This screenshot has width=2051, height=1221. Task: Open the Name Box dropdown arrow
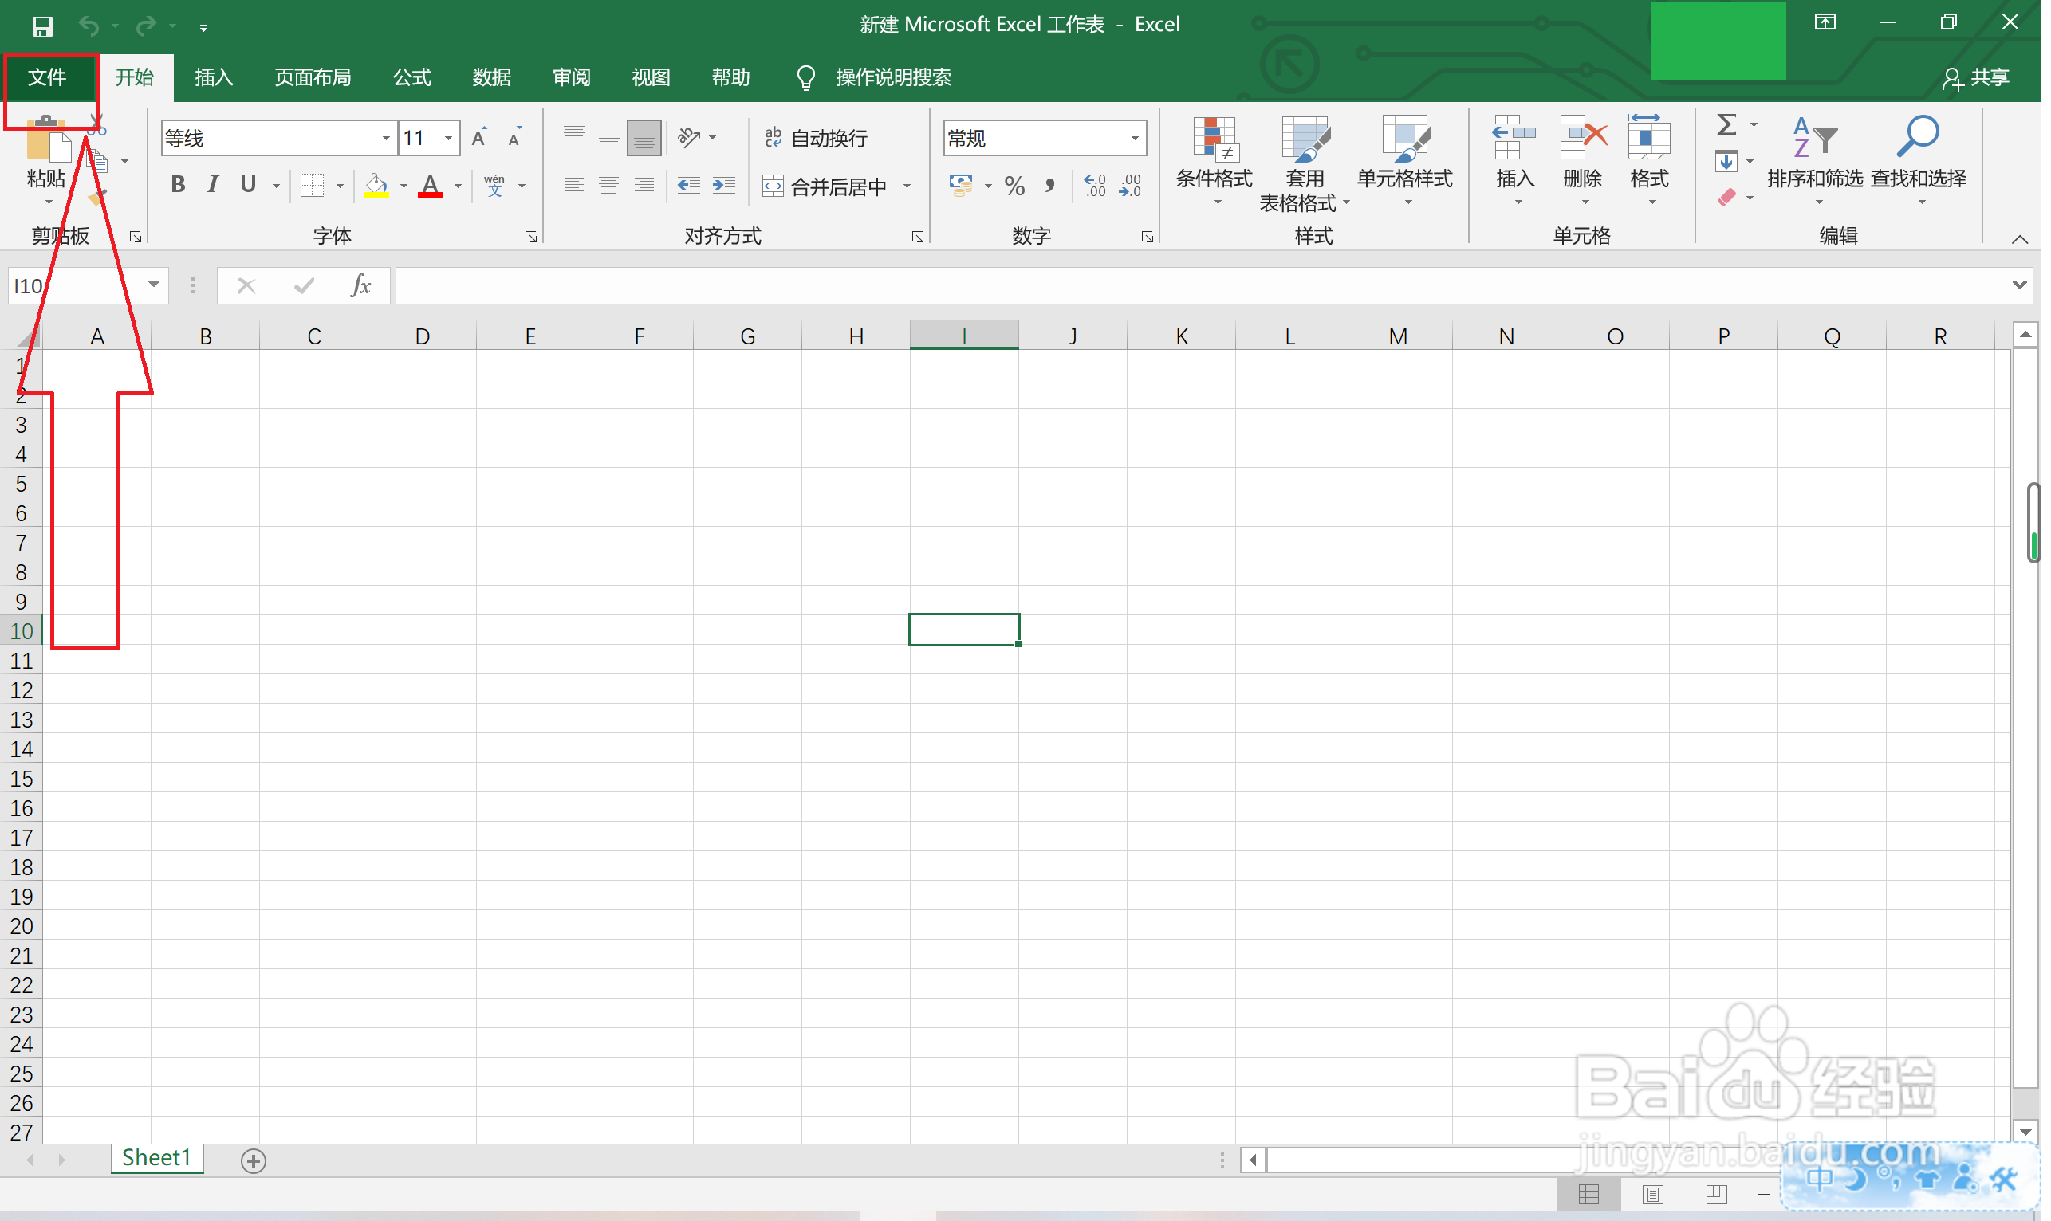coord(154,285)
